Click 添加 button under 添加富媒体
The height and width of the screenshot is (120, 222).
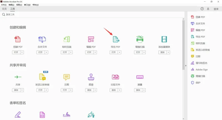[163, 52]
